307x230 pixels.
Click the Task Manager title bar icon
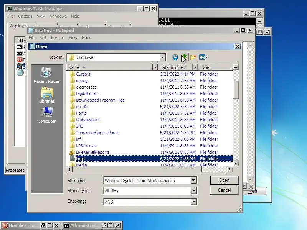pyautogui.click(x=9, y=9)
